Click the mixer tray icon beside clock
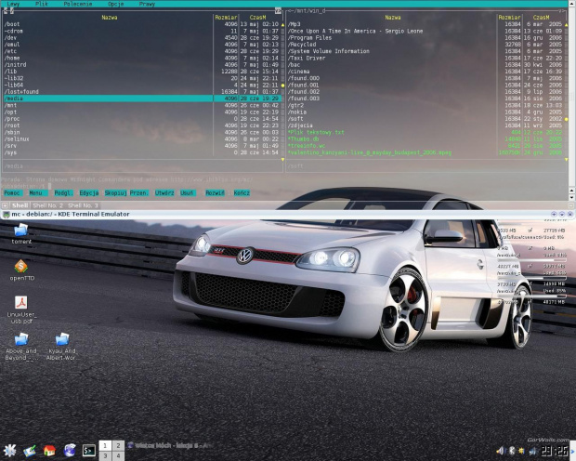The width and height of the screenshot is (576, 461). tap(532, 451)
